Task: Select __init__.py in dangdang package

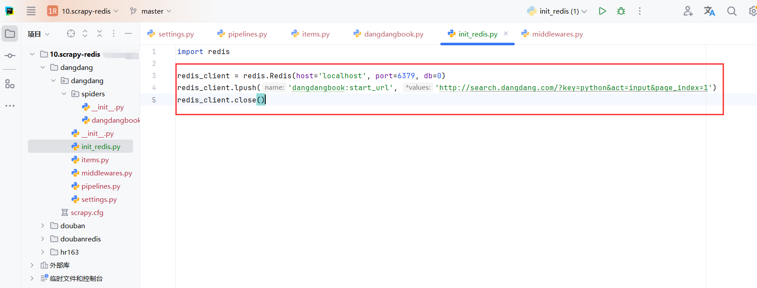Action: pos(93,133)
